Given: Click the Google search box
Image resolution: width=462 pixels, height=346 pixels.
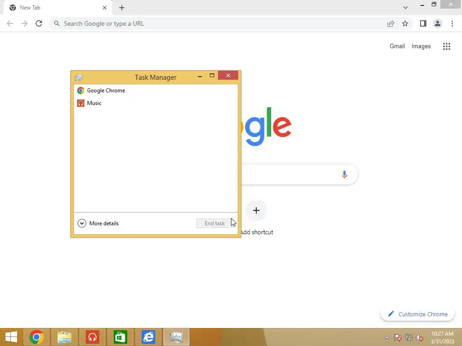Looking at the screenshot, I should point(299,174).
